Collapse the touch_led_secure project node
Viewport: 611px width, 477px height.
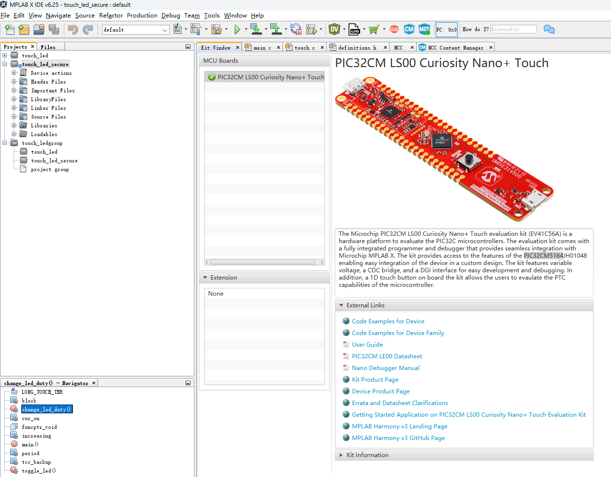pyautogui.click(x=5, y=64)
